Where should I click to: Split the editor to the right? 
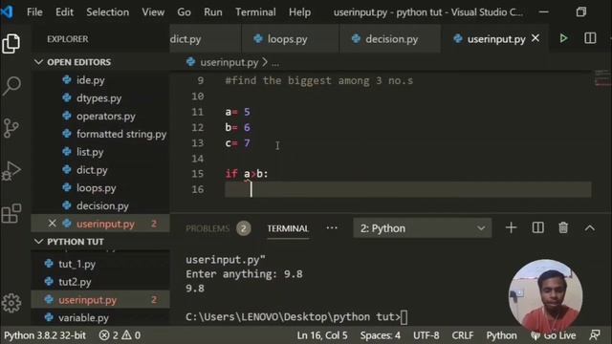590,38
